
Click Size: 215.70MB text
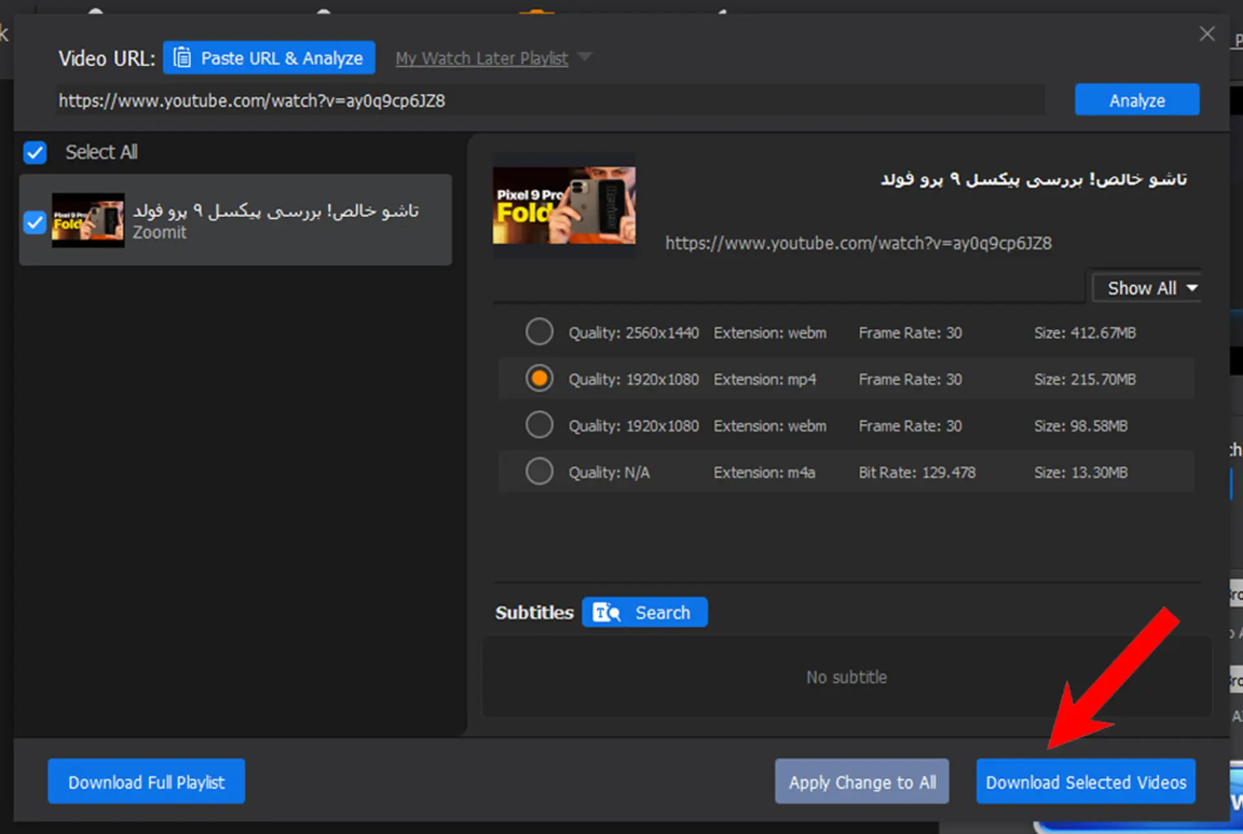(1085, 379)
